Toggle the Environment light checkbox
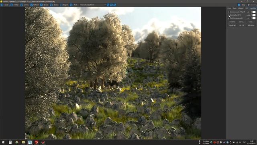Screen dimensions: 257x145 click(228, 12)
